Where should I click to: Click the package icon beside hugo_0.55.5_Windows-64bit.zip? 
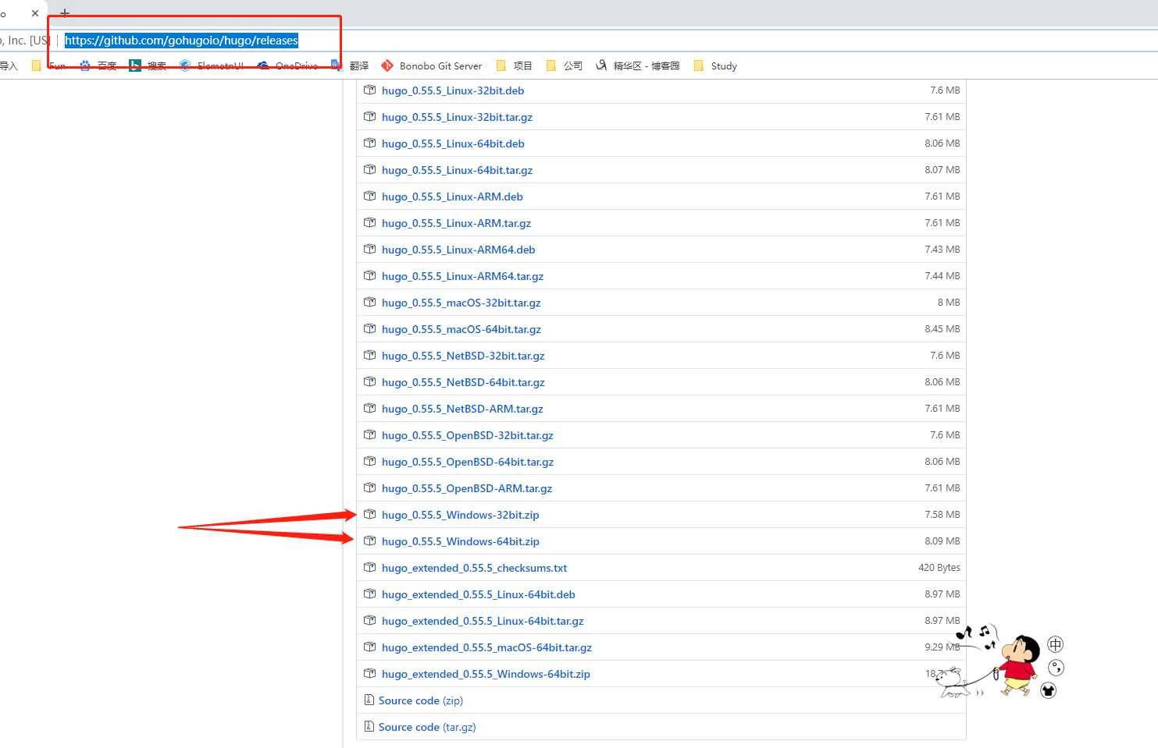369,541
